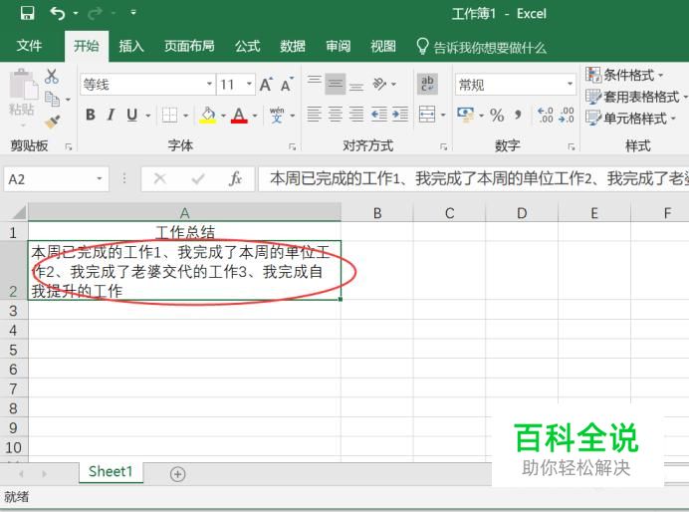Open the underline style dropdown arrow
This screenshot has width=689, height=512.
[x=147, y=116]
